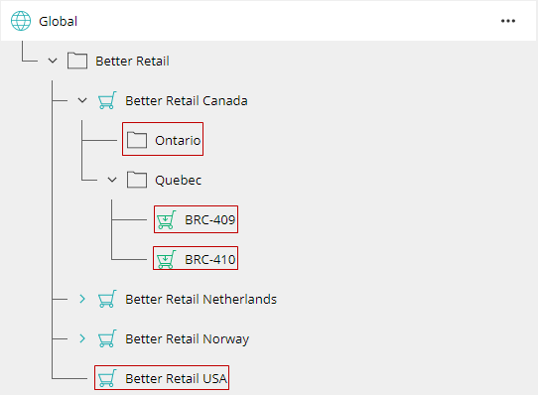
Task: Open the three-dot menu for Global
Action: pyautogui.click(x=508, y=21)
